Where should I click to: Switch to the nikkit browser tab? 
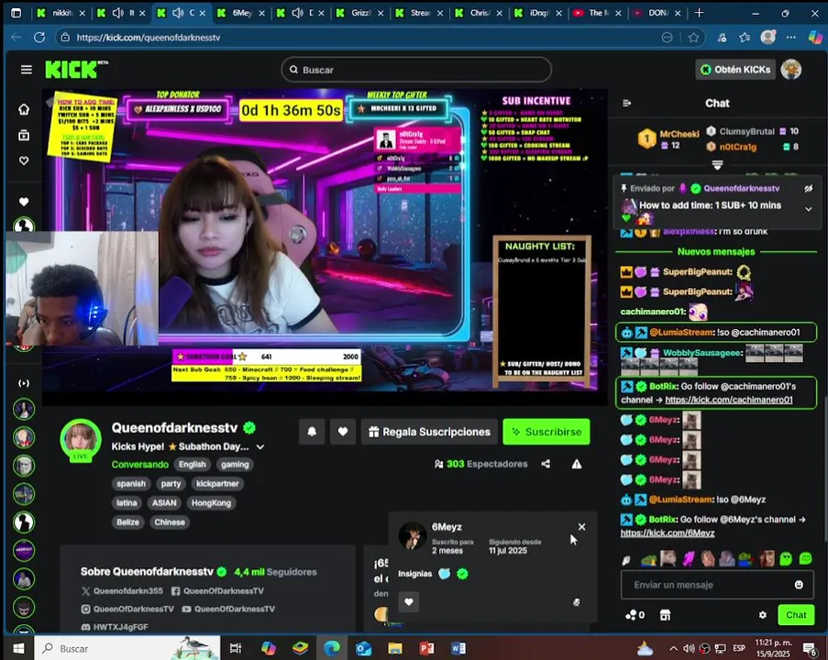point(61,13)
